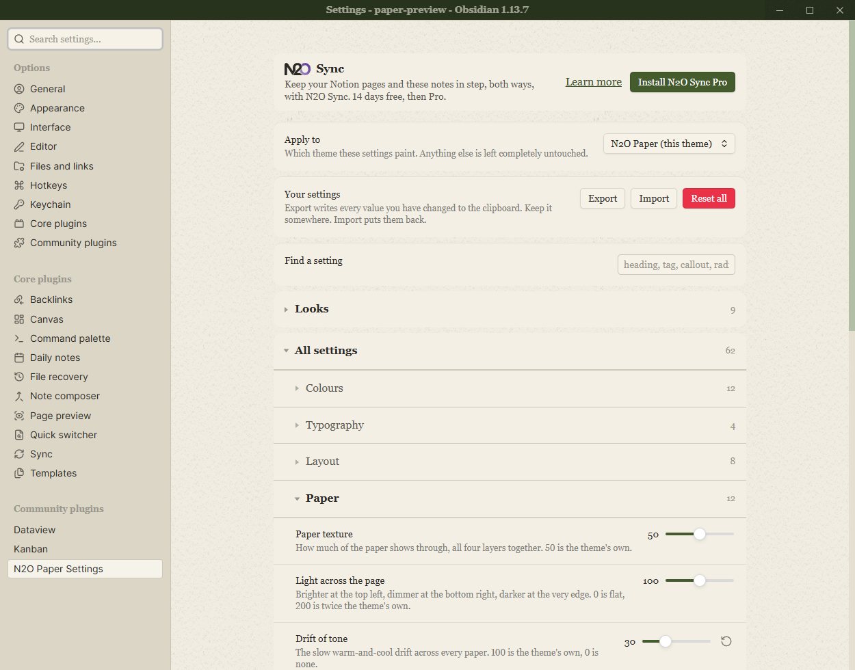This screenshot has height=670, width=855.
Task: Click the Daily notes calendar icon
Action: 19,358
